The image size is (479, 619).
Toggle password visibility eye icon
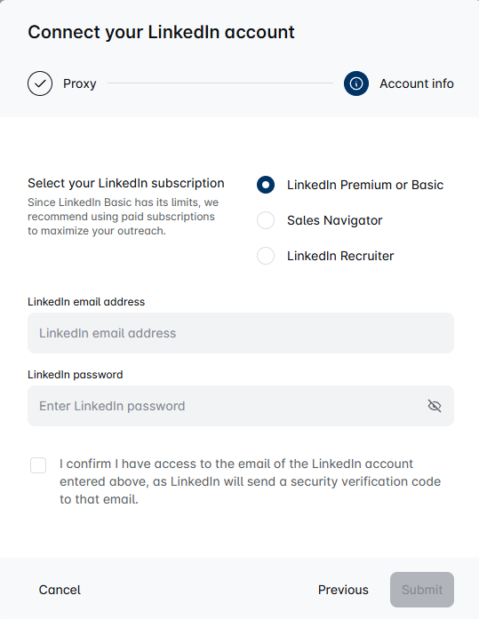point(435,406)
